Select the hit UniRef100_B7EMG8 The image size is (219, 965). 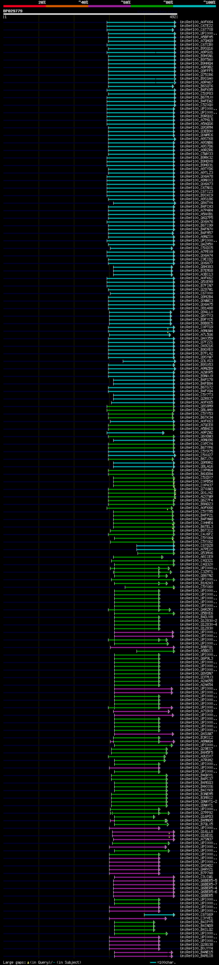[196, 270]
